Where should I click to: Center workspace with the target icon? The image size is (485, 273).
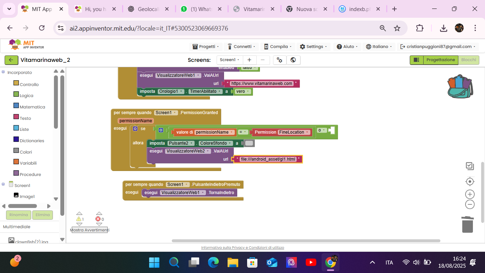click(470, 182)
